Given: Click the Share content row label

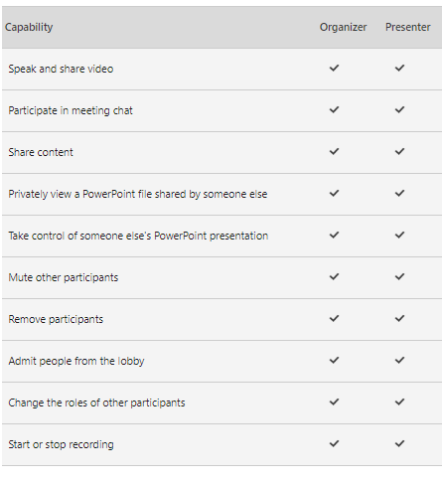Looking at the screenshot, I should (41, 152).
